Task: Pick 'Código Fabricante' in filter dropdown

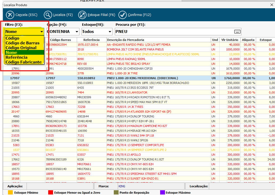Action: pos(24,62)
